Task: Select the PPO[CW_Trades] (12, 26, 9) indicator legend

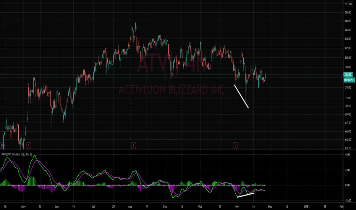Action: (x=16, y=154)
